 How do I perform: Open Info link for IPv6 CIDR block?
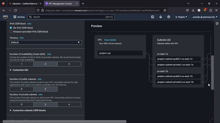(29, 24)
